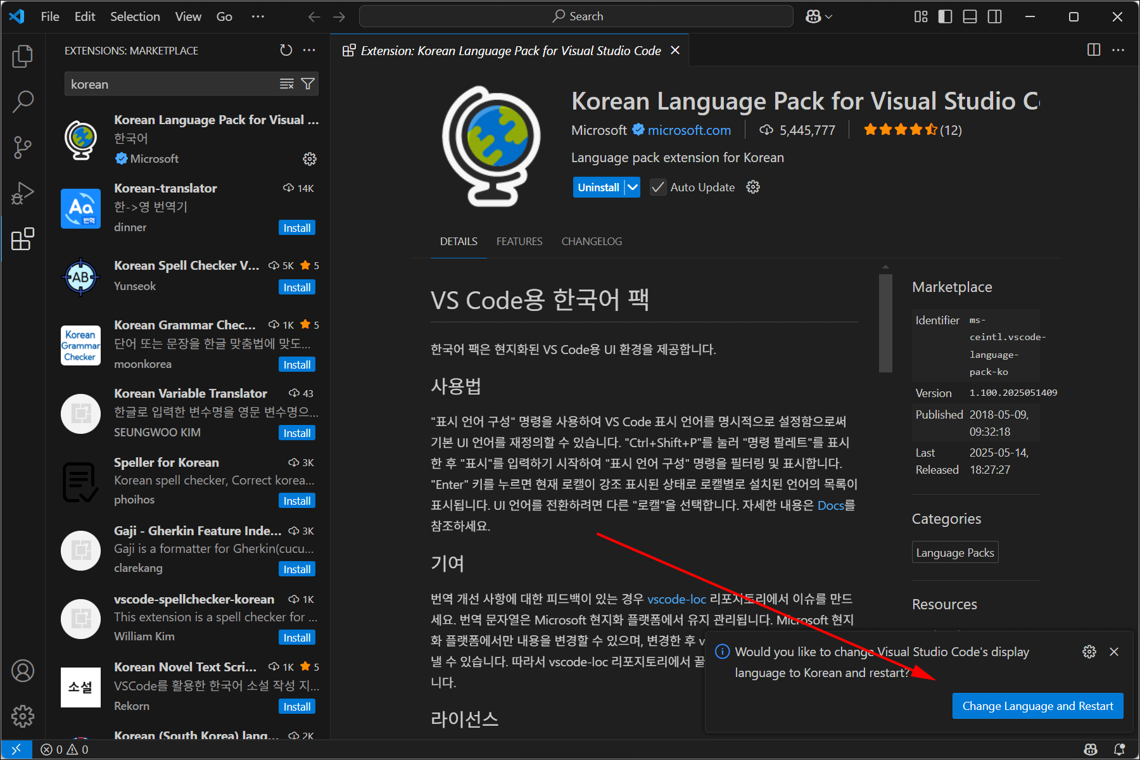Open the Search view in activity bar
This screenshot has width=1140, height=760.
coord(23,101)
